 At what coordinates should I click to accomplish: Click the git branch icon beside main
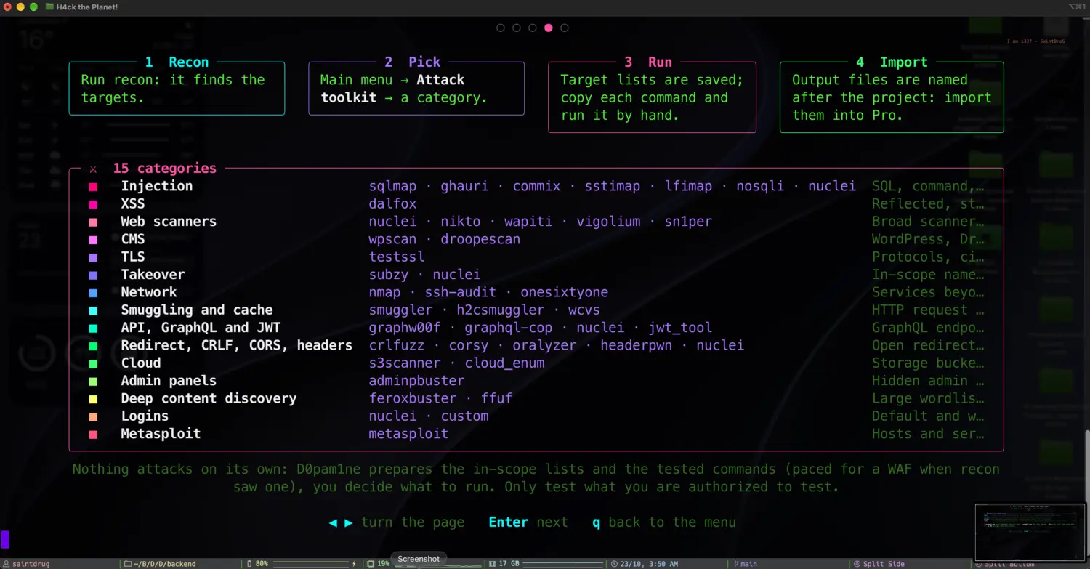coord(735,563)
